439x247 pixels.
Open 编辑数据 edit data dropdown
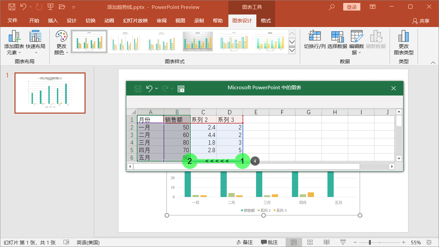(x=357, y=43)
